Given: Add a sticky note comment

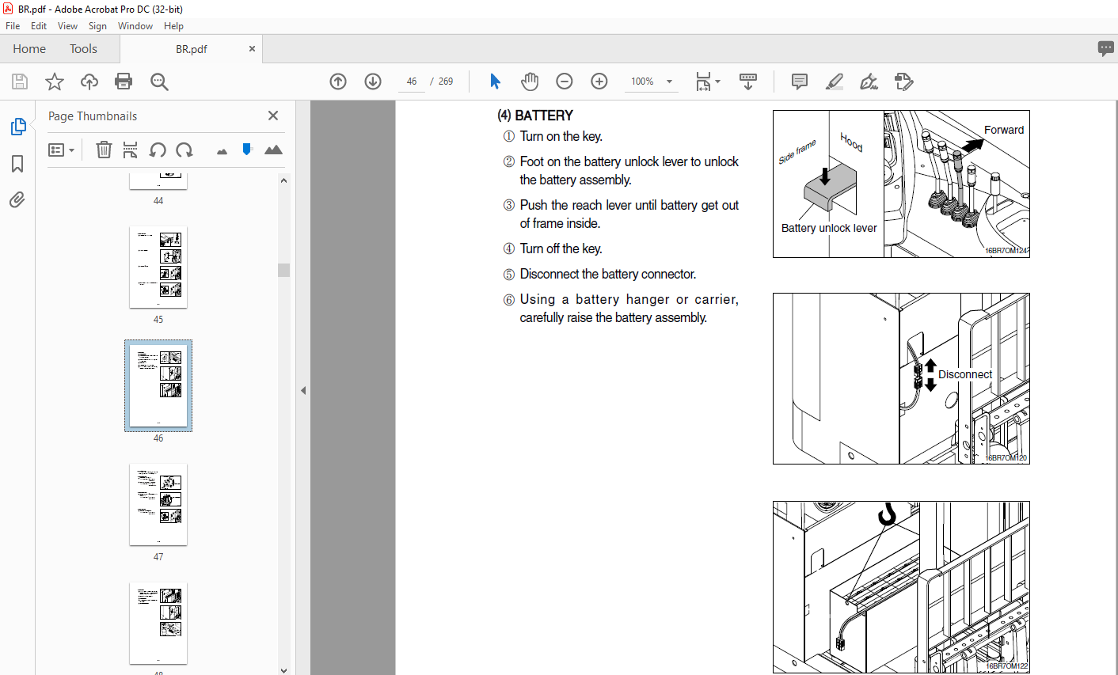Looking at the screenshot, I should 800,82.
